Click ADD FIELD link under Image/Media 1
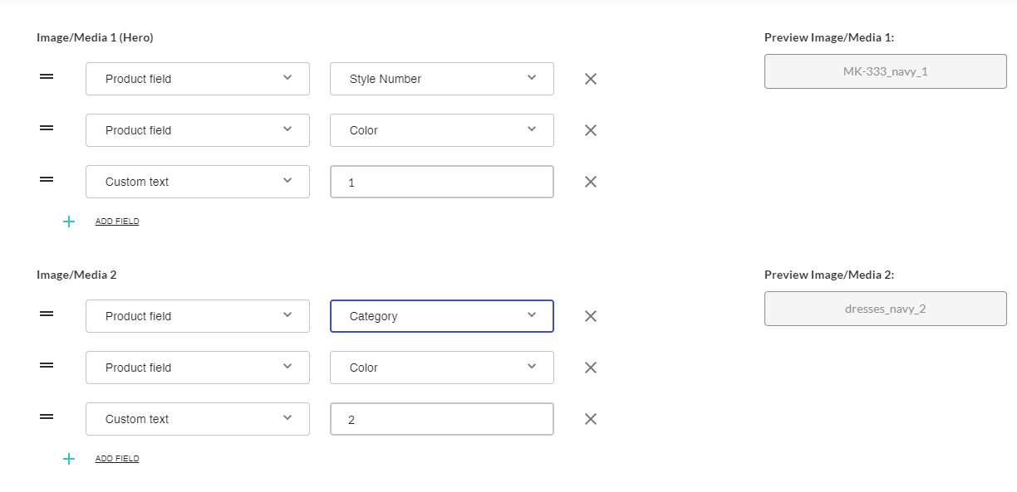This screenshot has height=492, width=1017. click(117, 222)
